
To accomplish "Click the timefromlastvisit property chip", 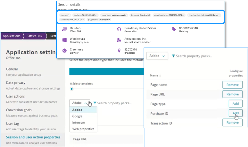I will [x=203, y=15].
